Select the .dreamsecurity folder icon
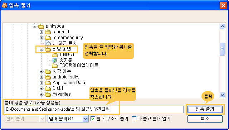Image resolution: width=229 pixels, height=130 pixels. point(48,38)
